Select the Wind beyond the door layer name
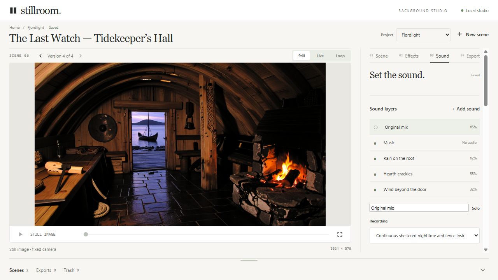 [405, 189]
